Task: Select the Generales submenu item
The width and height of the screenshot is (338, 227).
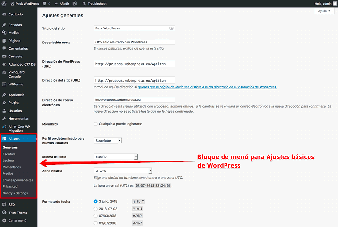Action: pyautogui.click(x=10, y=147)
